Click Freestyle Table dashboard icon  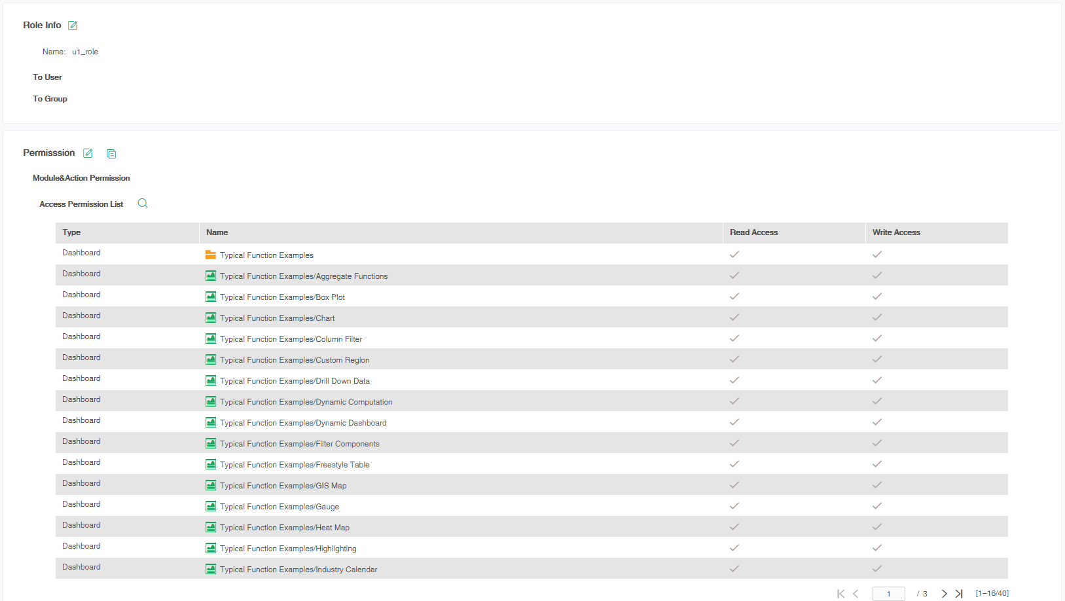click(211, 464)
